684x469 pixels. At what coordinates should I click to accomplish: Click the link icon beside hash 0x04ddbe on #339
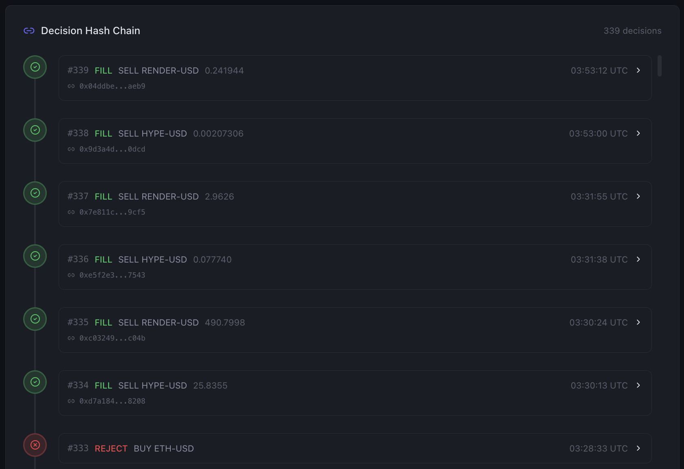point(71,86)
